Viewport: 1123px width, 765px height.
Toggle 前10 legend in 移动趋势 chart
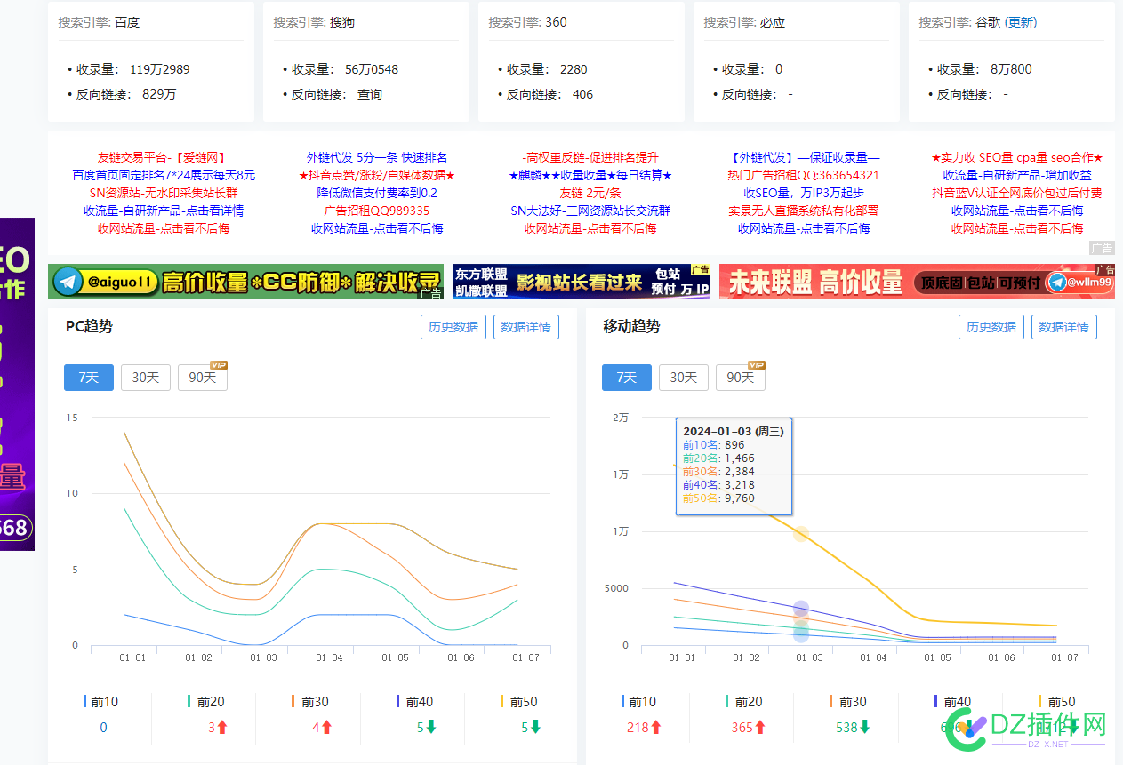pos(638,701)
